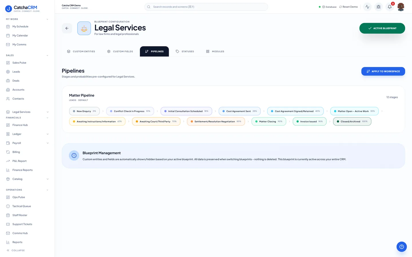Open the notifications bell
Screen dimensions: 412x257
tap(390, 7)
